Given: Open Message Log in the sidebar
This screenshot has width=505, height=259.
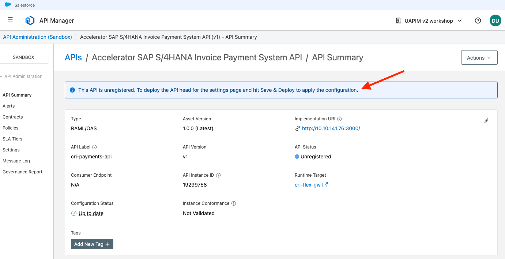Looking at the screenshot, I should point(16,161).
